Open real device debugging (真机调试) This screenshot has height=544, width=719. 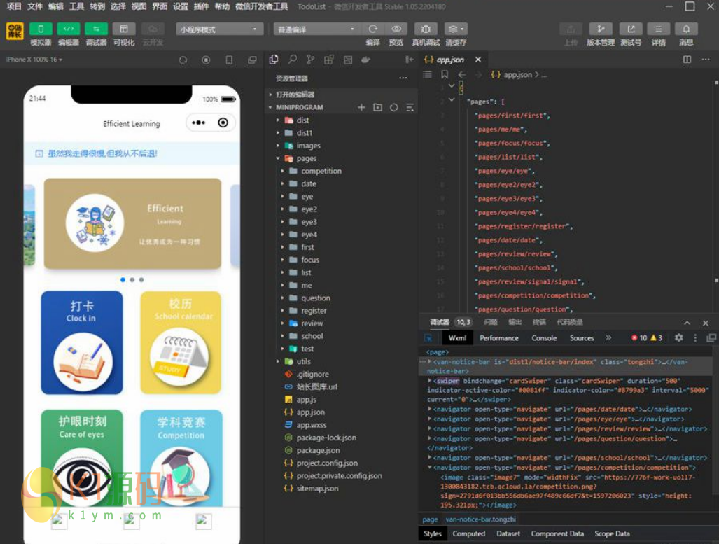click(x=426, y=29)
